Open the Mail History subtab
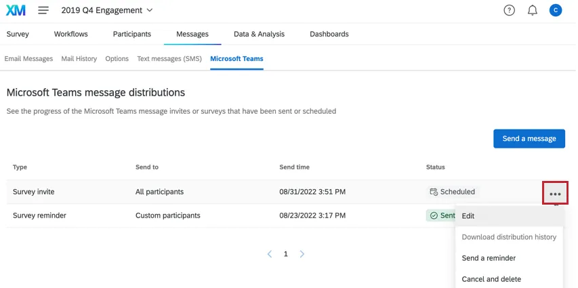Image resolution: width=578 pixels, height=288 pixels. point(79,59)
